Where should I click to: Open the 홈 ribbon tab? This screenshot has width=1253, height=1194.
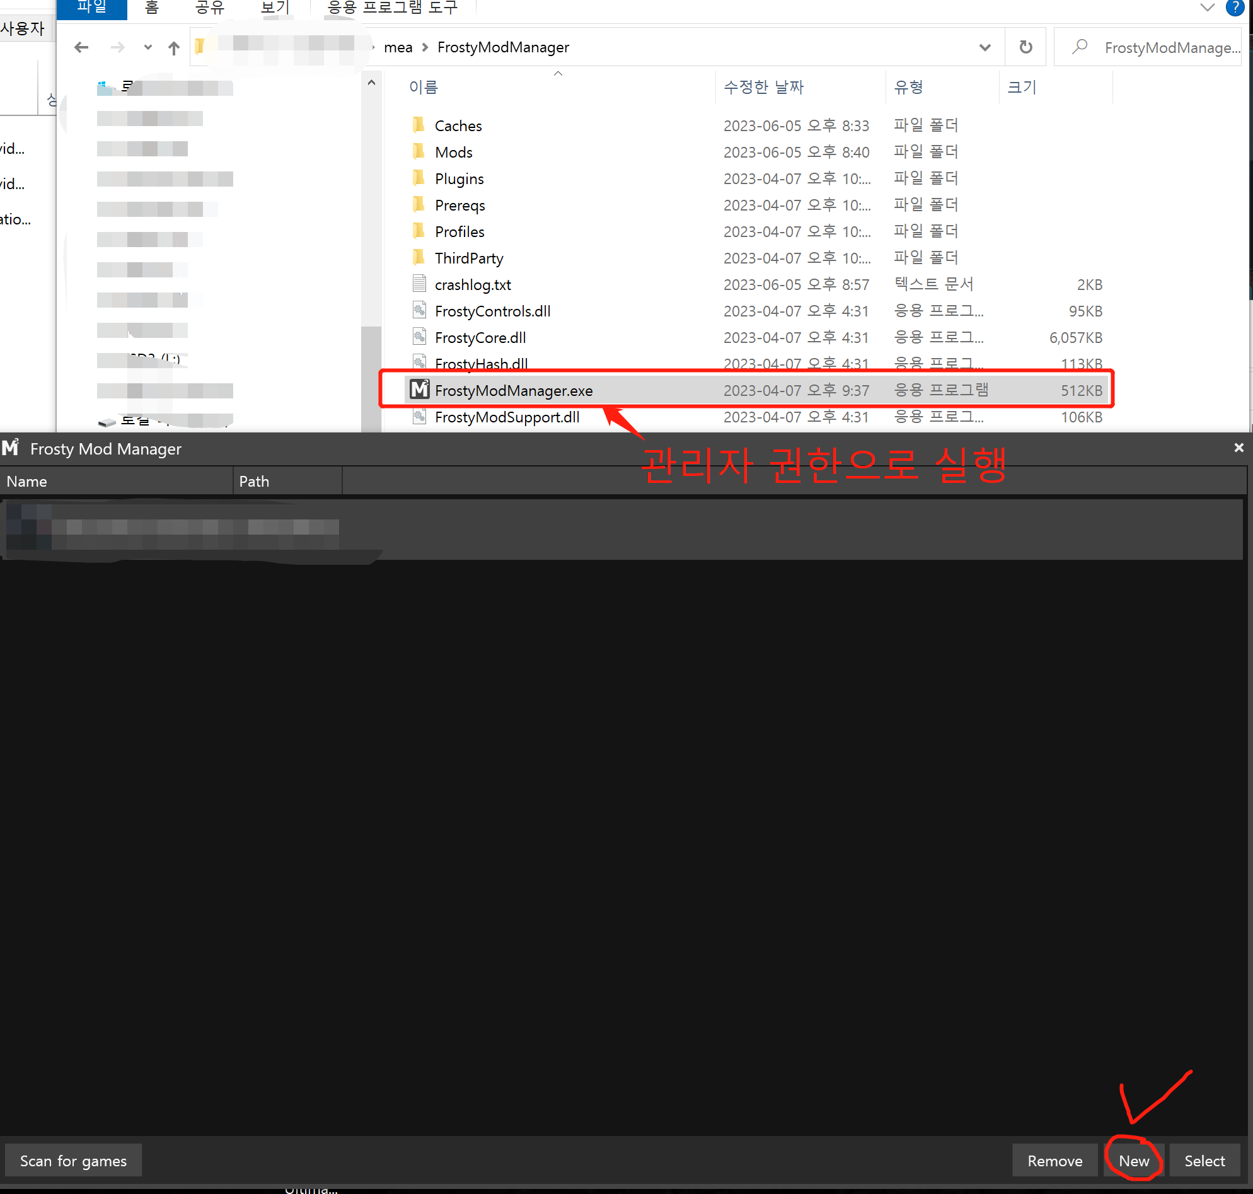point(151,8)
